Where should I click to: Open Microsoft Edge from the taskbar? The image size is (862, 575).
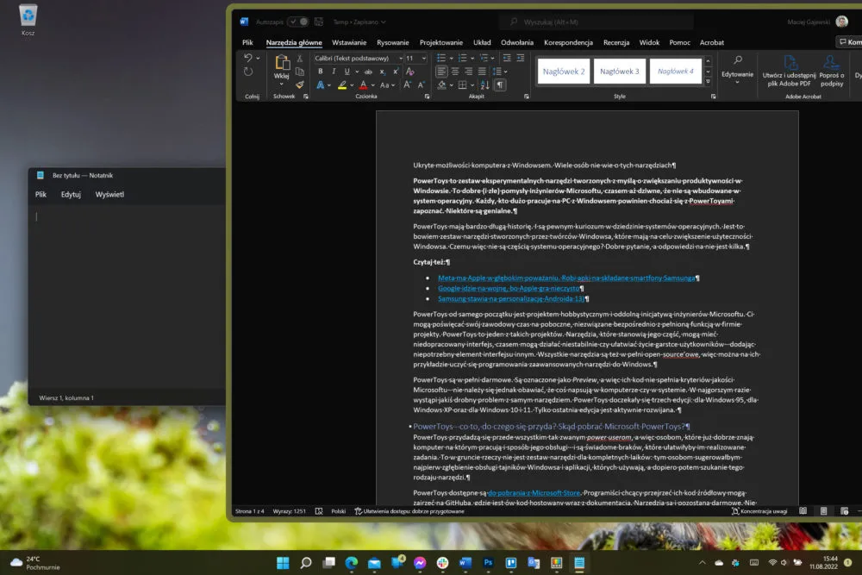[352, 562]
